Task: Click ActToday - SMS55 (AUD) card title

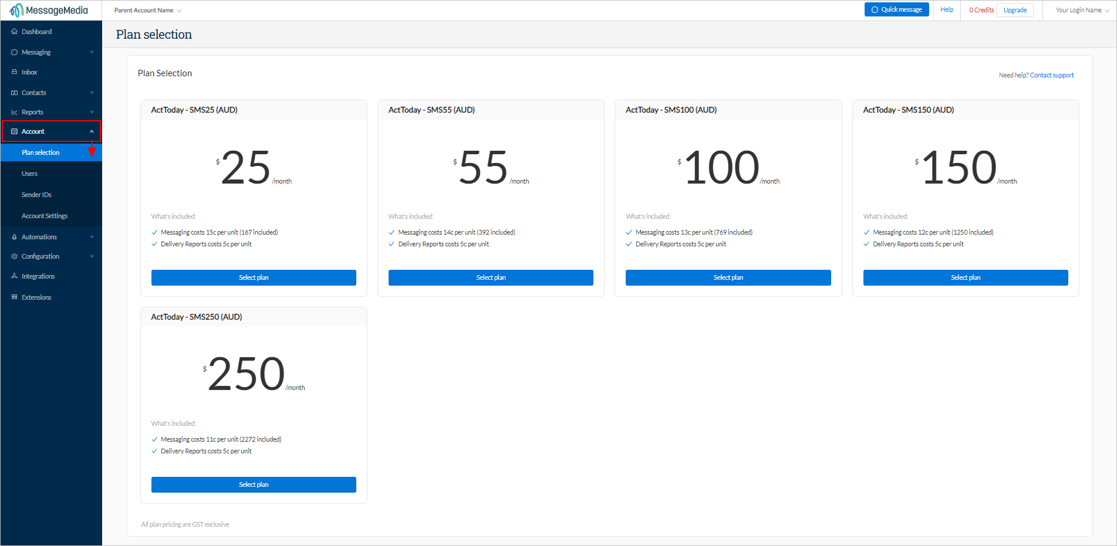Action: pyautogui.click(x=431, y=110)
